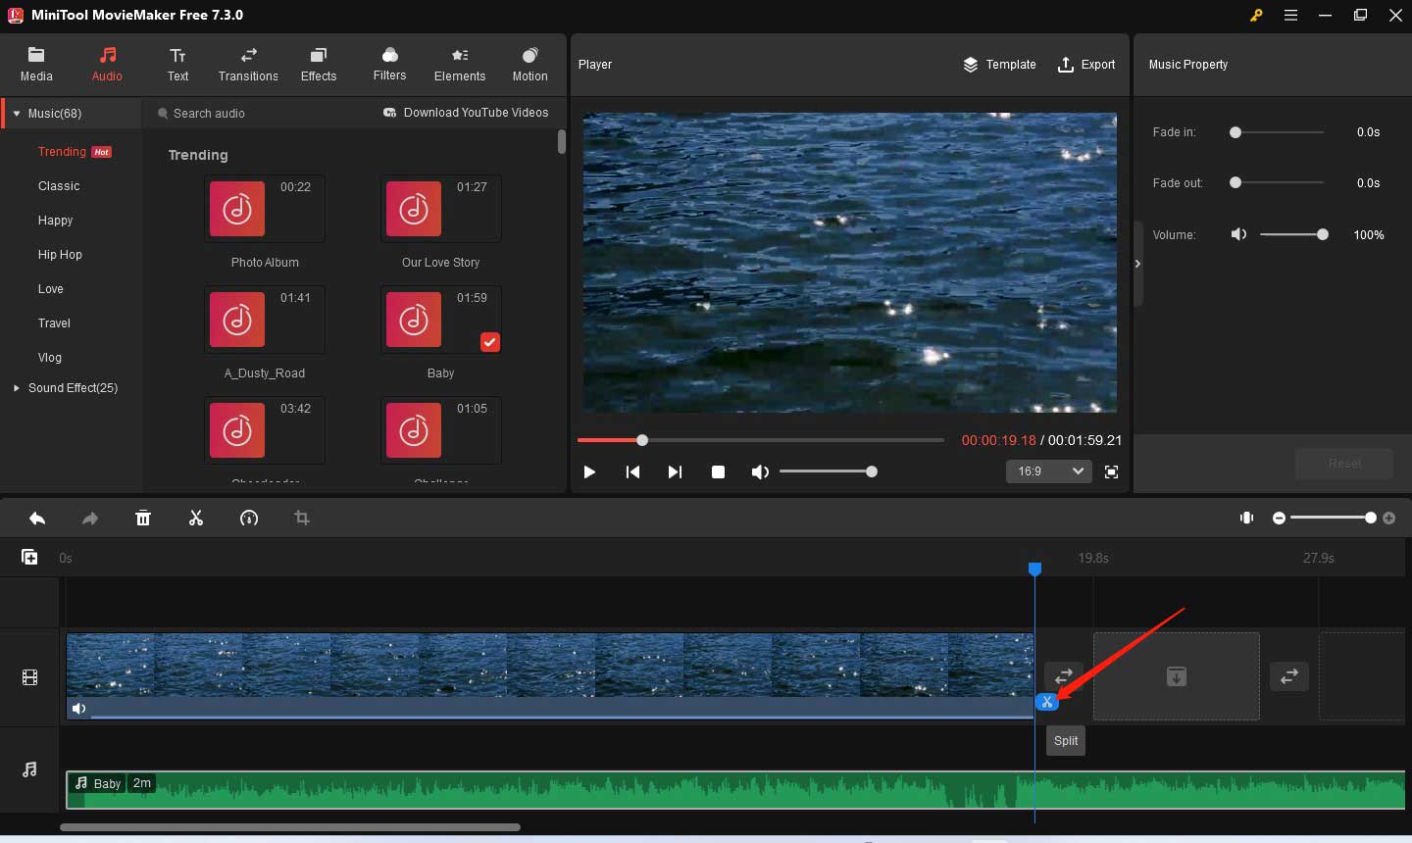Open the Filters tab
Screen dimensions: 1412x843
pos(389,64)
